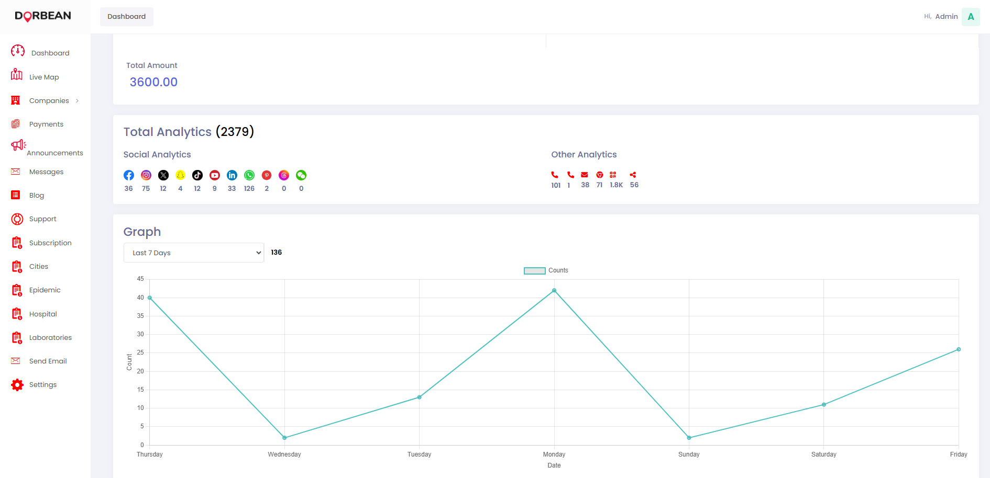Toggle the Counts legend in graph
Image resolution: width=990 pixels, height=478 pixels.
pos(546,270)
